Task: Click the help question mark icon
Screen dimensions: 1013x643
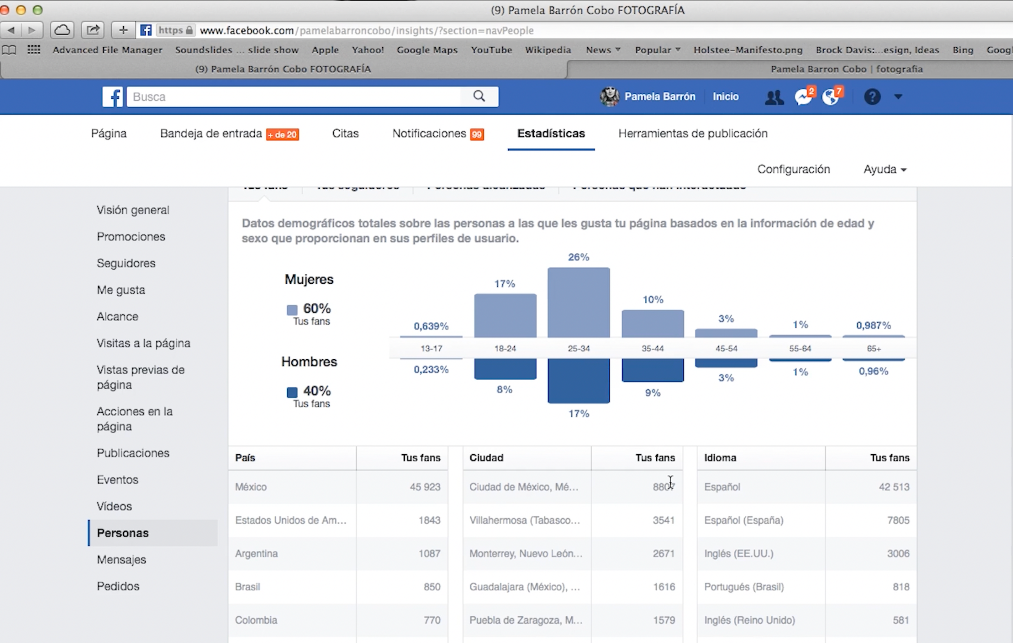Action: (x=872, y=97)
